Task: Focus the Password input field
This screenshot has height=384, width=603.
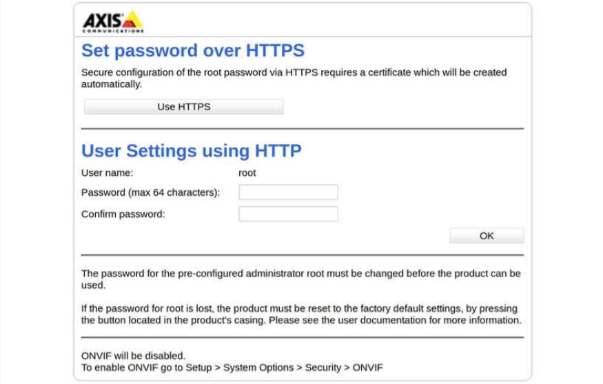Action: (288, 192)
